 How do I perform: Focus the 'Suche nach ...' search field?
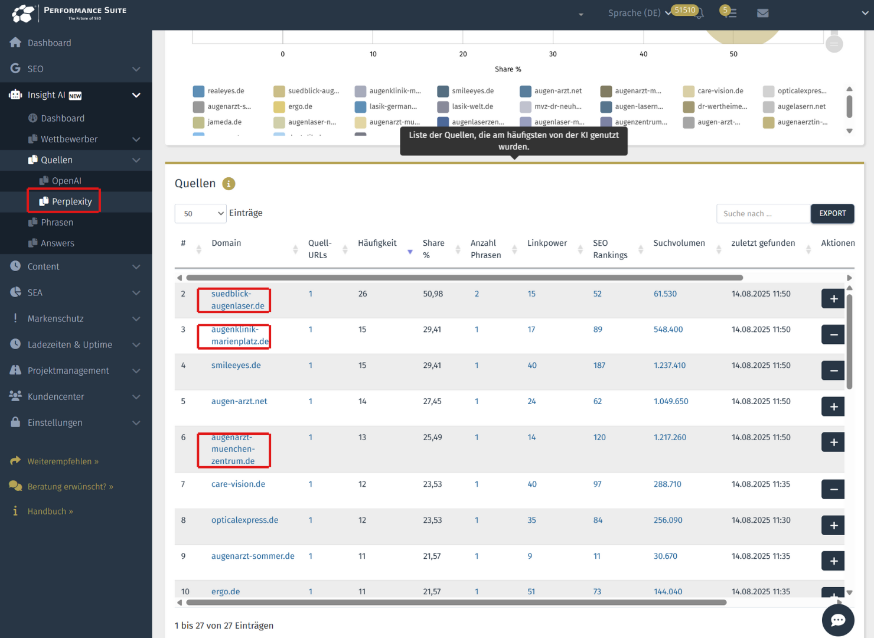point(763,213)
